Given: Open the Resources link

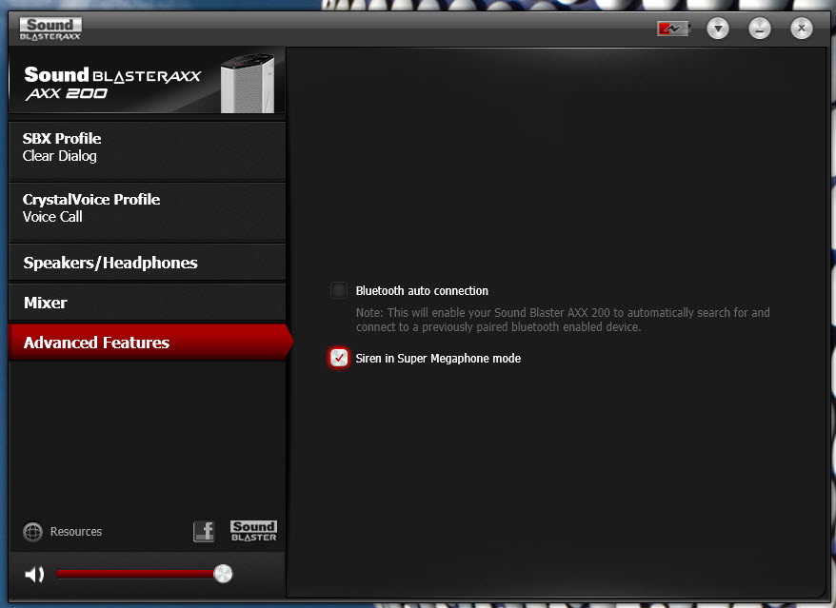Looking at the screenshot, I should [76, 531].
